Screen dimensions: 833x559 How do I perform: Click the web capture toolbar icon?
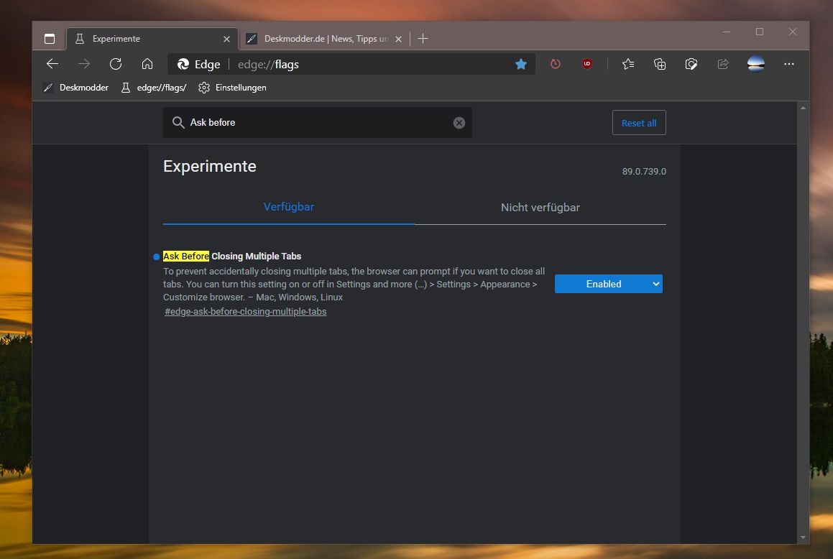(691, 64)
